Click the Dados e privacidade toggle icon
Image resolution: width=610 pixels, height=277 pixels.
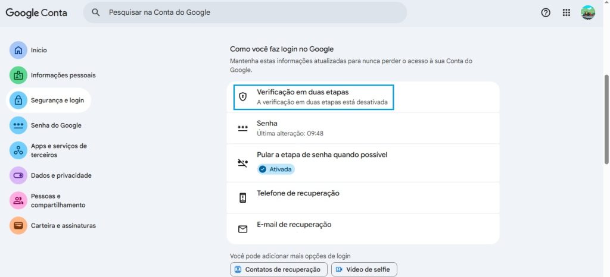(x=18, y=175)
